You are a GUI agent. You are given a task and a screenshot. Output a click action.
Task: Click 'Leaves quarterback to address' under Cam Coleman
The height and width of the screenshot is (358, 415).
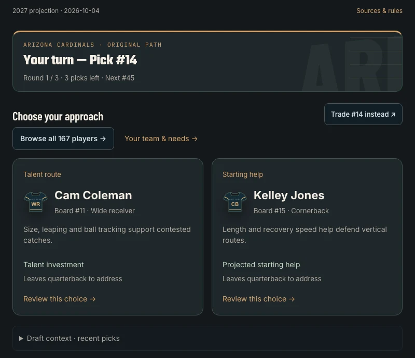(x=73, y=279)
